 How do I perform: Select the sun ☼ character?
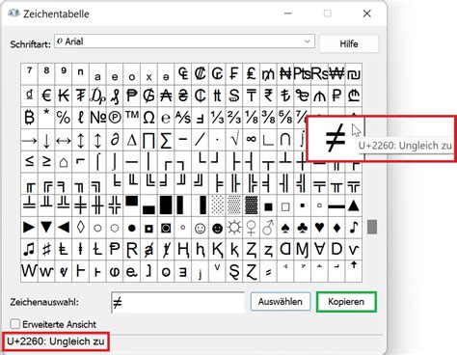point(234,228)
